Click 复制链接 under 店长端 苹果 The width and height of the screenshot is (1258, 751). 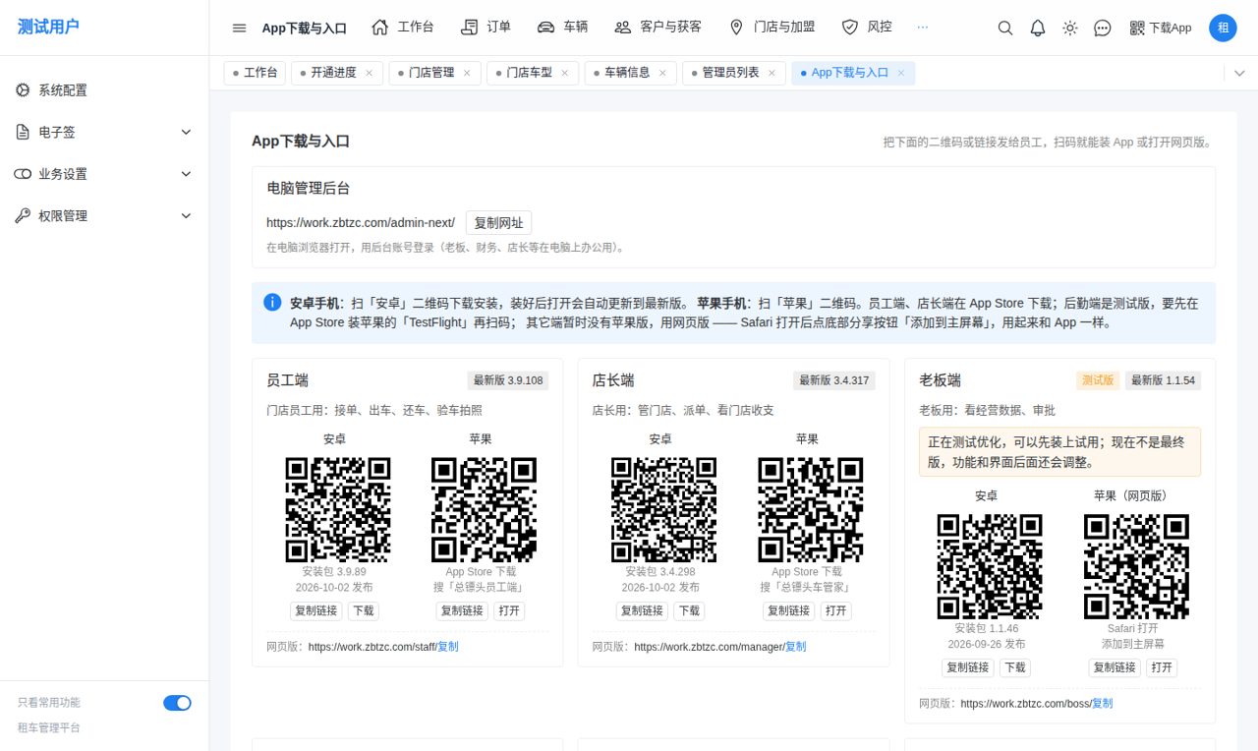click(x=787, y=610)
